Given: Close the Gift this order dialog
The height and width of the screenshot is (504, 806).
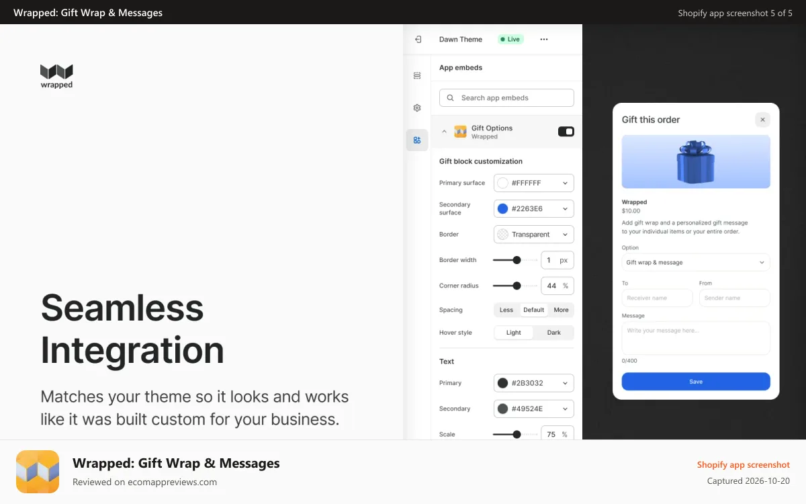Looking at the screenshot, I should pos(762,120).
